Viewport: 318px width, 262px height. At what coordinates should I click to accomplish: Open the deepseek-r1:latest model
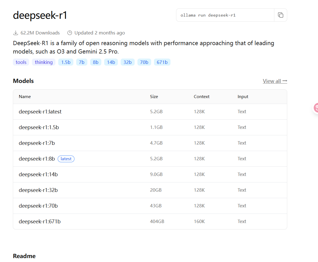coord(40,112)
